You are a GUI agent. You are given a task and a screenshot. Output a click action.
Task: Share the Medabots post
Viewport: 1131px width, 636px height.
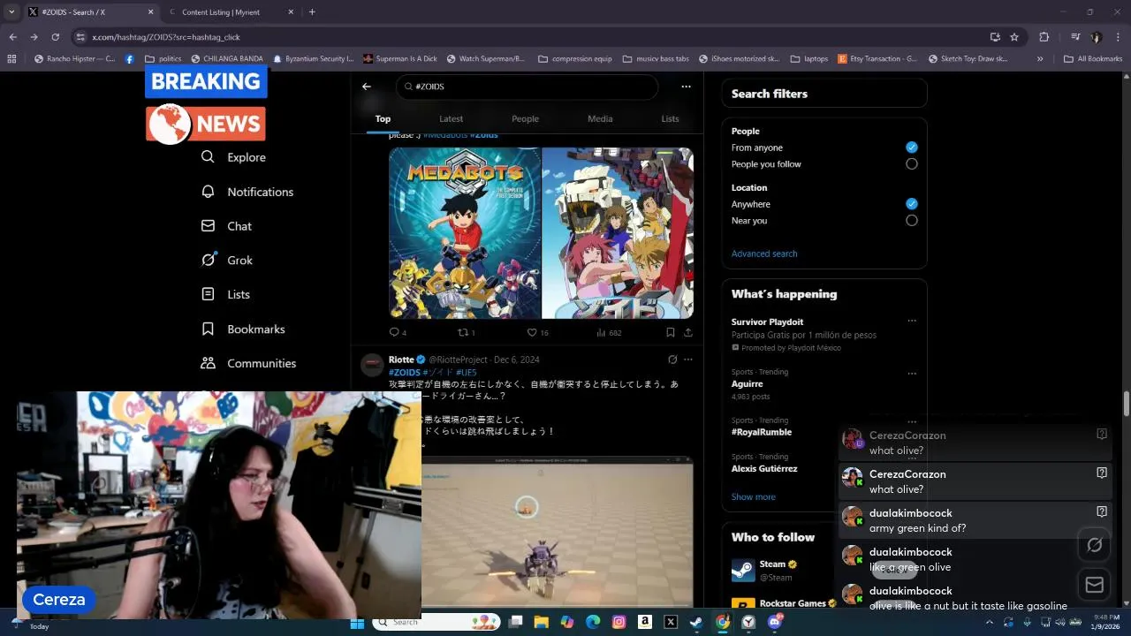click(687, 332)
